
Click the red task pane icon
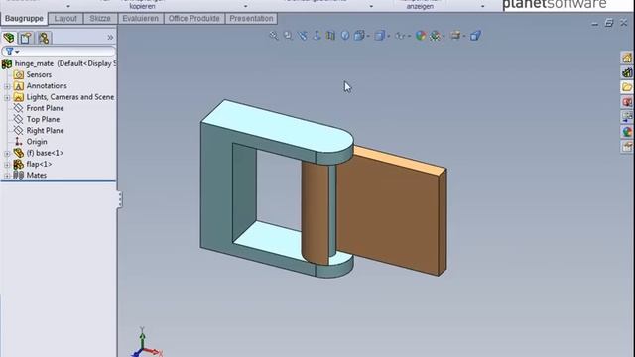(x=627, y=102)
